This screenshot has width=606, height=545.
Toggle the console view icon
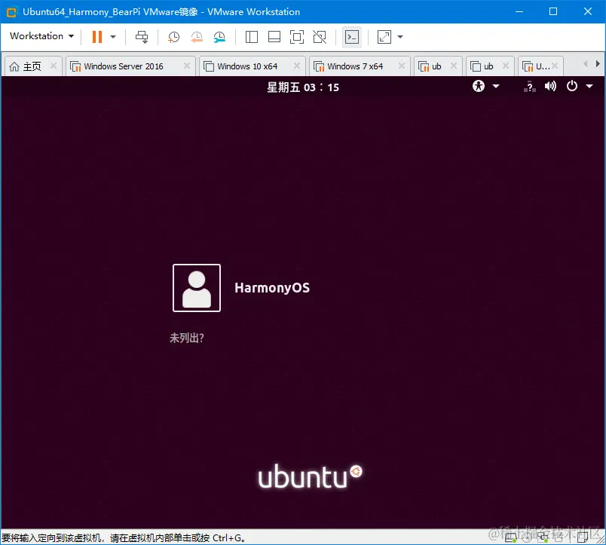click(352, 37)
